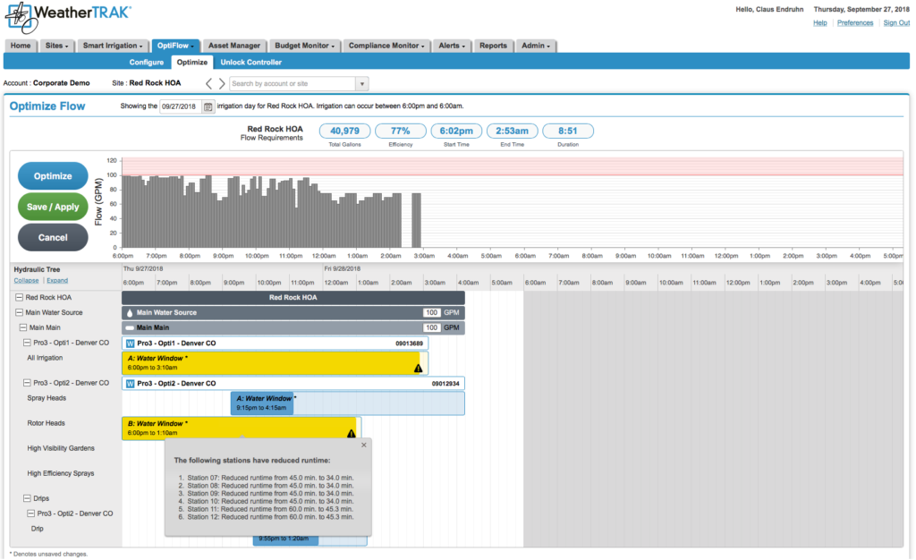This screenshot has width=916, height=560.
Task: Click the irrigation date field 09/27/2018
Action: pyautogui.click(x=181, y=106)
